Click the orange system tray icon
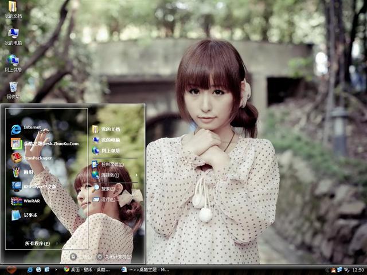Screen dimensions: 367x275 coord(334,270)
